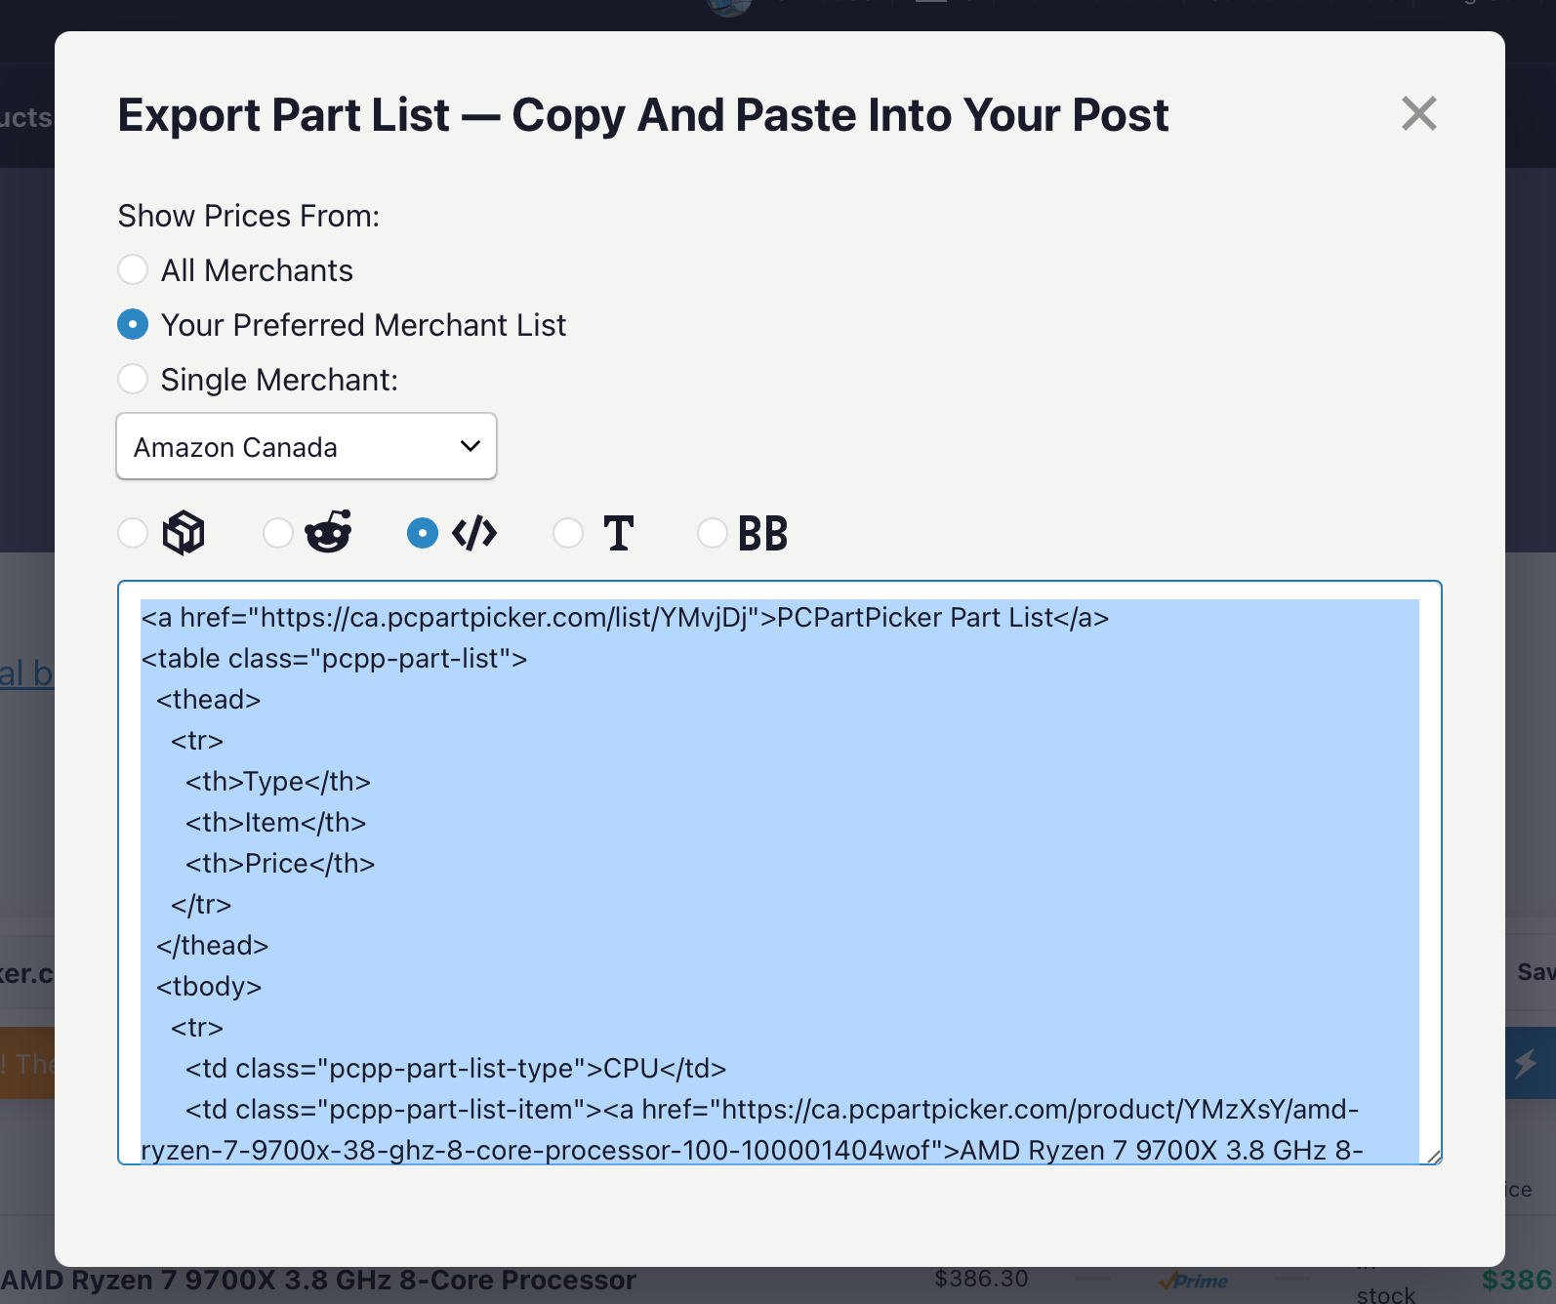This screenshot has width=1556, height=1304.
Task: Click the Export Part List dialog heading
Action: tap(642, 115)
